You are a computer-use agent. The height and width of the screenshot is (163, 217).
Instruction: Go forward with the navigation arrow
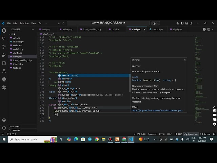point(63,23)
